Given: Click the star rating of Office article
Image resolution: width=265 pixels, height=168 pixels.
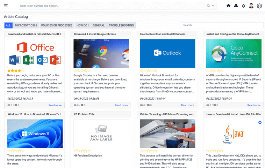Looking at the screenshot, I should tap(16, 71).
